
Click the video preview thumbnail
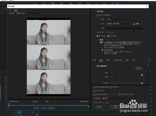tap(49, 57)
